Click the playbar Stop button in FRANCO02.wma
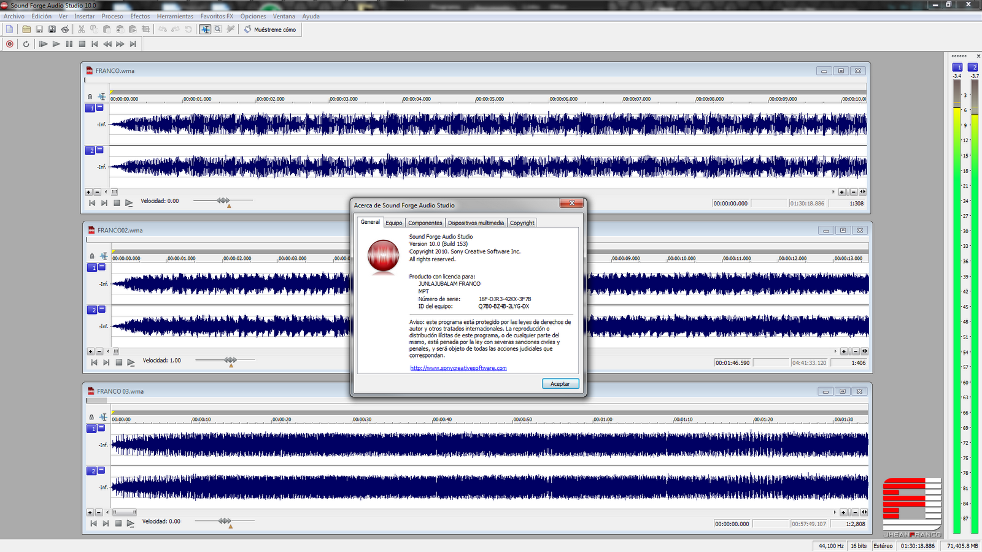982x552 pixels. [x=119, y=362]
